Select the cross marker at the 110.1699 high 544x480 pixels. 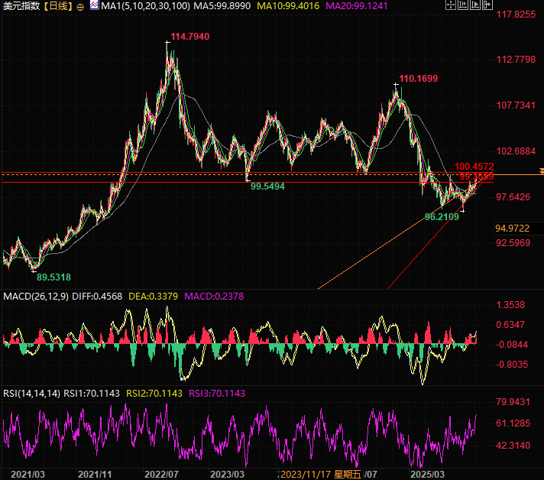pyautogui.click(x=396, y=84)
